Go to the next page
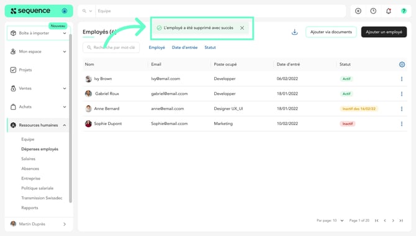The height and width of the screenshot is (236, 416). [x=393, y=221]
